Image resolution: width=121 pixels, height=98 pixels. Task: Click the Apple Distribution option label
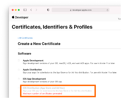(32, 70)
